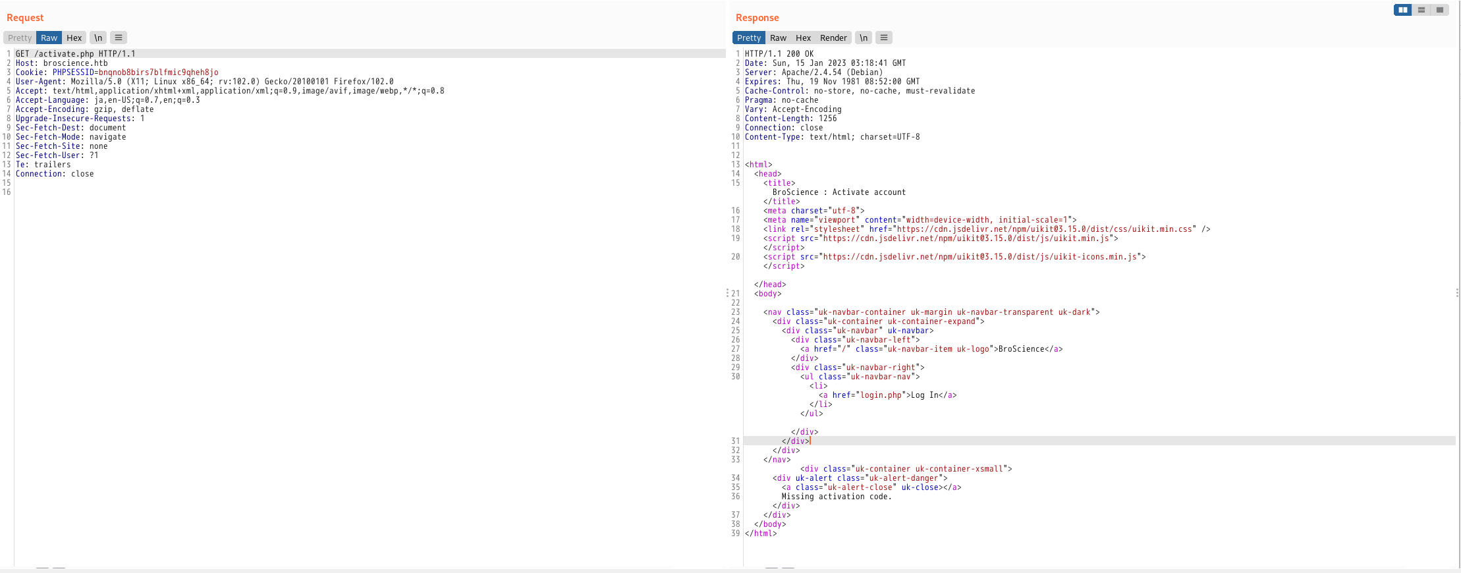Select the Raw tab in Request panel
Image resolution: width=1461 pixels, height=573 pixels.
(49, 38)
